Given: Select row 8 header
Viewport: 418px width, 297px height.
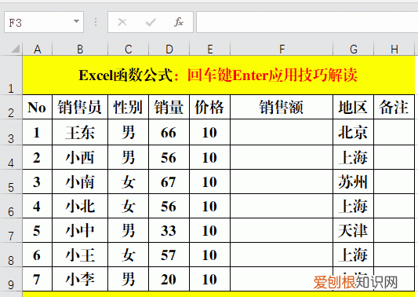Looking at the screenshot, I should (x=11, y=255).
